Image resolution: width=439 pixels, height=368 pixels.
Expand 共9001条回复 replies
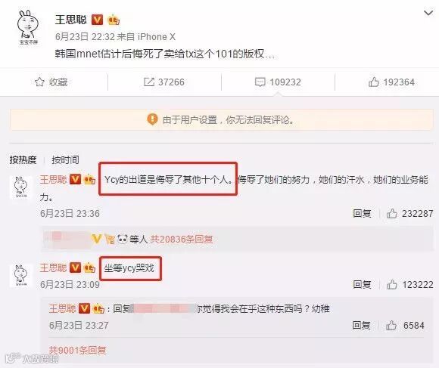[77, 350]
